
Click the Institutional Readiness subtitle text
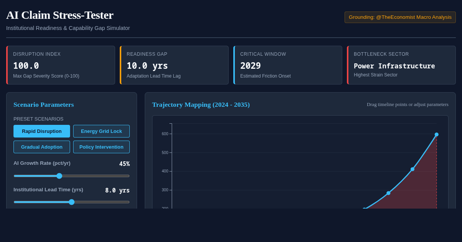coord(68,28)
